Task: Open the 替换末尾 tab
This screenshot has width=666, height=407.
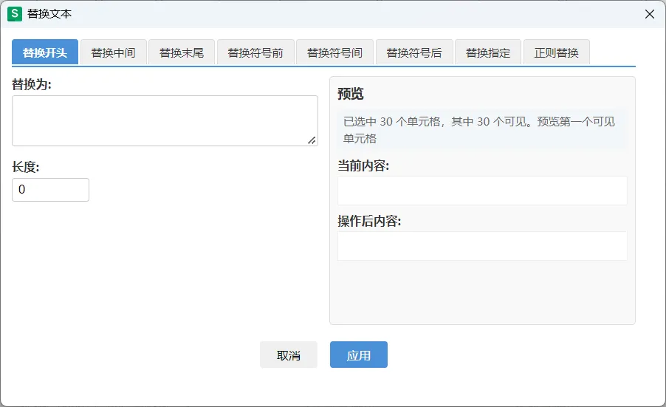Action: [182, 52]
